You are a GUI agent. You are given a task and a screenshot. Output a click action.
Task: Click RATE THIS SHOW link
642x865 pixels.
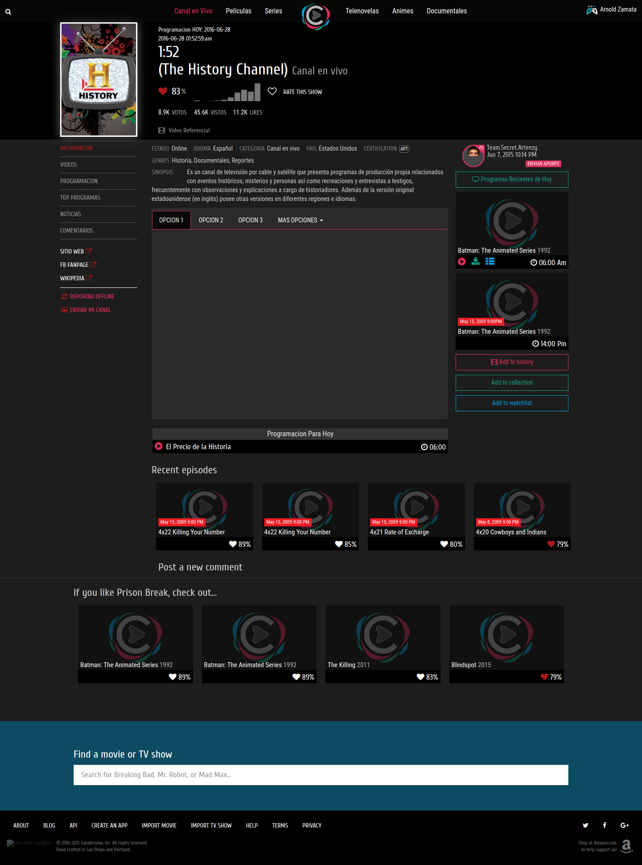coord(302,92)
